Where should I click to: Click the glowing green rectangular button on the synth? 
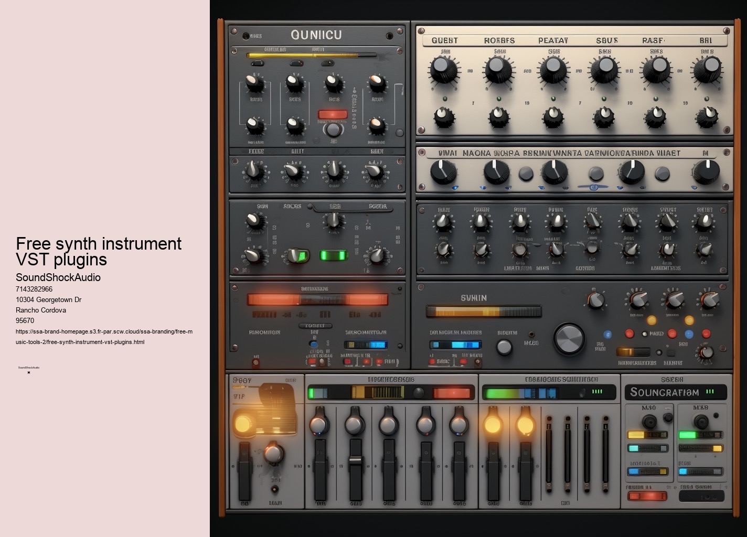click(334, 255)
